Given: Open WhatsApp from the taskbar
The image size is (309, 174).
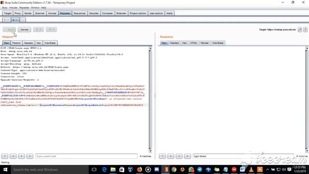Looking at the screenshot, I should [191, 170].
